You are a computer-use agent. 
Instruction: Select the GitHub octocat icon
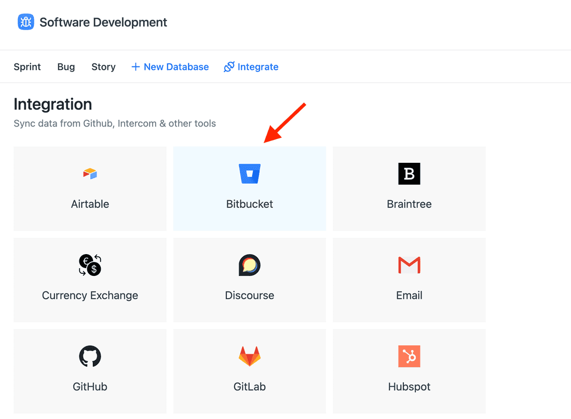click(90, 356)
